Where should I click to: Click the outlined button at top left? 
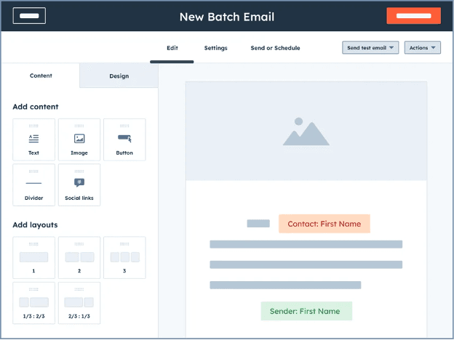pos(29,16)
